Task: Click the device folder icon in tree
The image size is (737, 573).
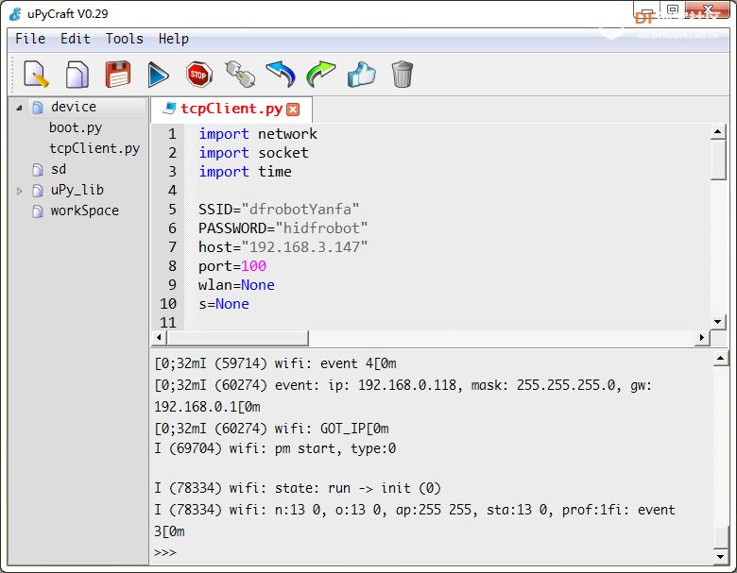Action: tap(38, 108)
